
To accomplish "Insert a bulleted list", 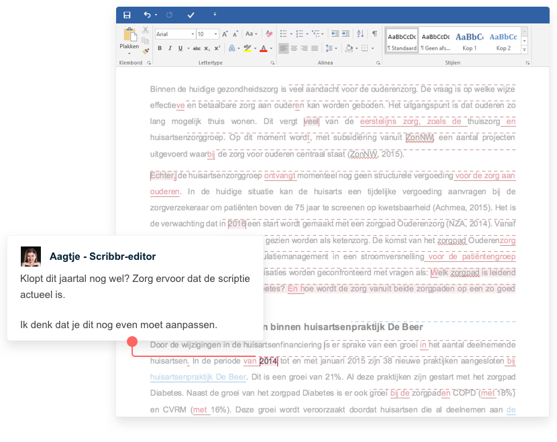I will click(283, 34).
